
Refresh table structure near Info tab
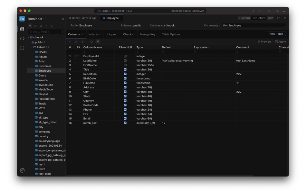pos(279,18)
